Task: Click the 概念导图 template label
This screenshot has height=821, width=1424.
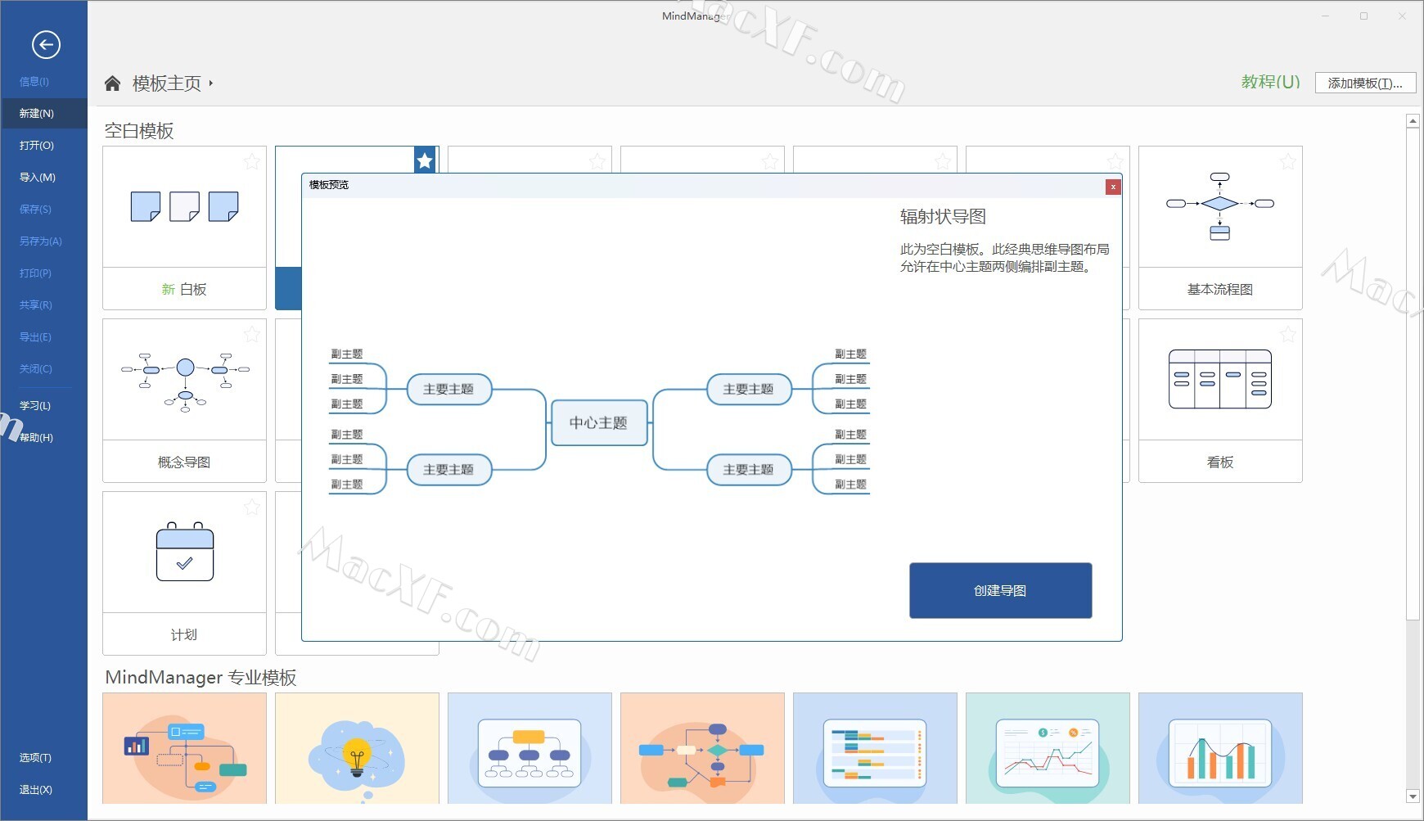Action: click(x=184, y=462)
